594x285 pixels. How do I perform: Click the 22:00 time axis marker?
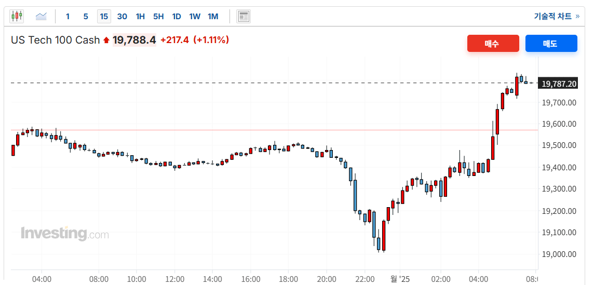pos(365,279)
